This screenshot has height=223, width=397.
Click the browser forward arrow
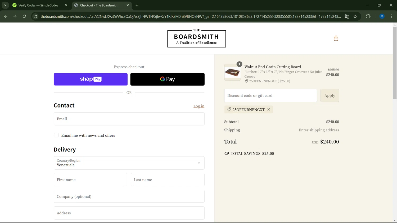pos(15,16)
